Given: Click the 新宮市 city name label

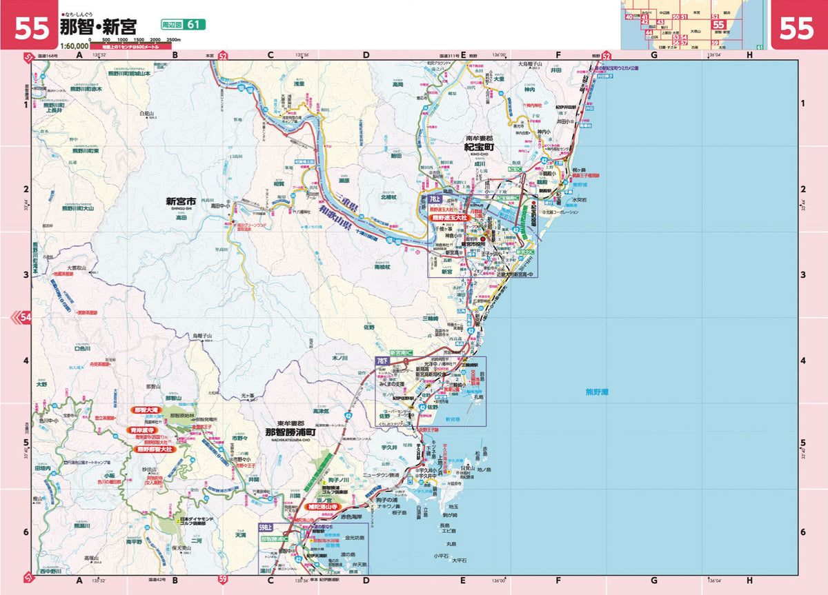Looking at the screenshot, I should [x=181, y=202].
